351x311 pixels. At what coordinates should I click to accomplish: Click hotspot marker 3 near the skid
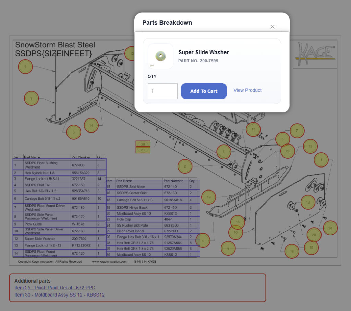click(74, 132)
